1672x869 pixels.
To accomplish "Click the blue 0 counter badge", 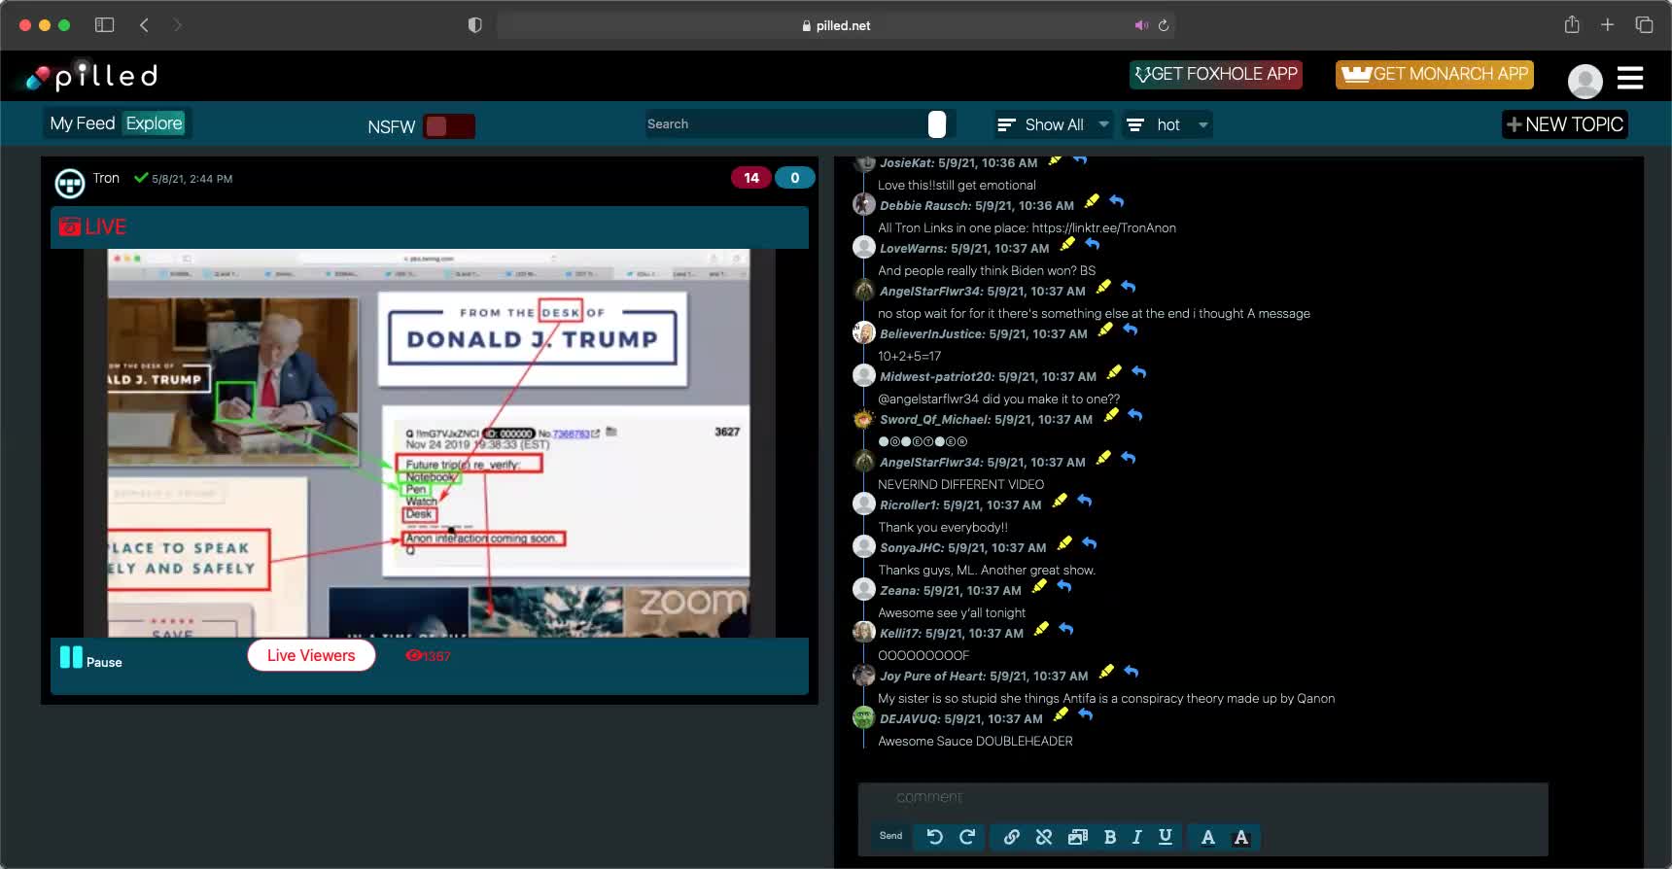I will click(795, 178).
